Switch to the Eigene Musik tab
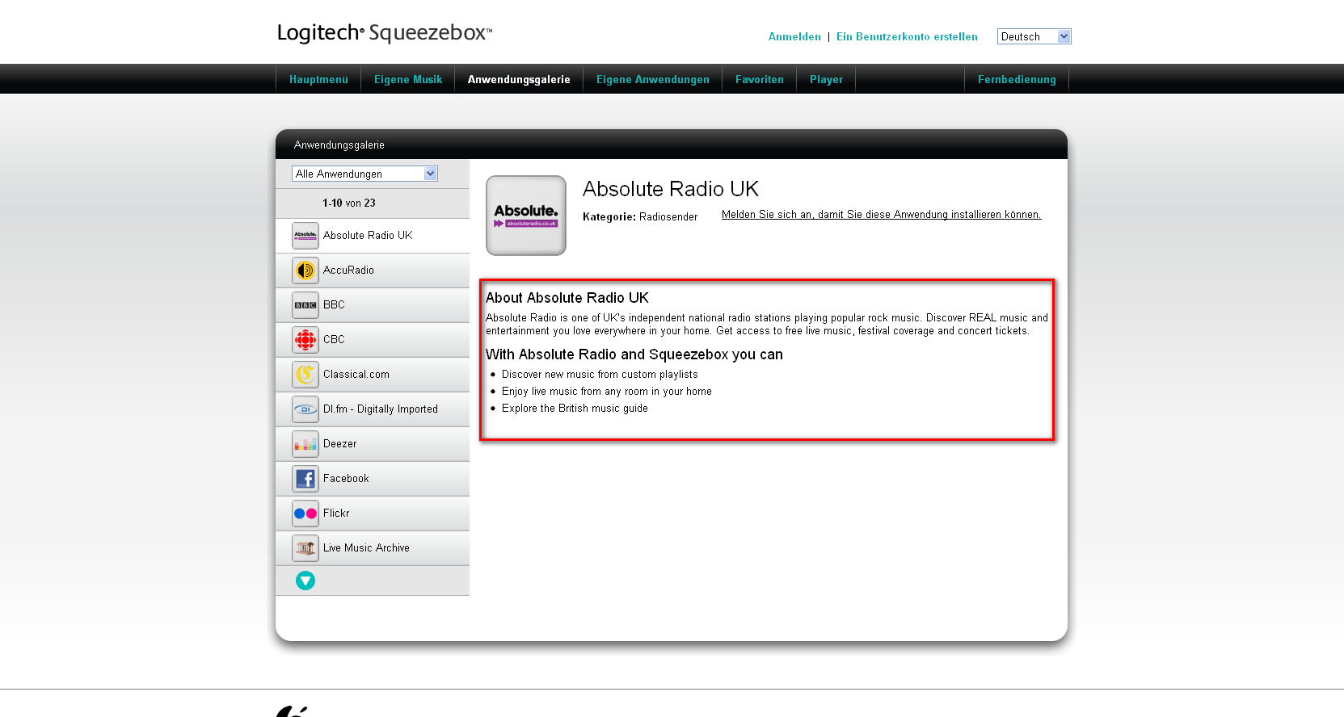Image resolution: width=1344 pixels, height=717 pixels. tap(408, 79)
